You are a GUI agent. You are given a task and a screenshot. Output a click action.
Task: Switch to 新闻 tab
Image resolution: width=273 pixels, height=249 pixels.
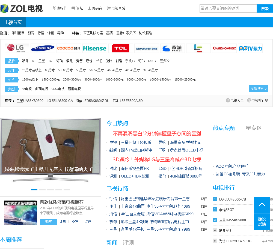coord(112,242)
